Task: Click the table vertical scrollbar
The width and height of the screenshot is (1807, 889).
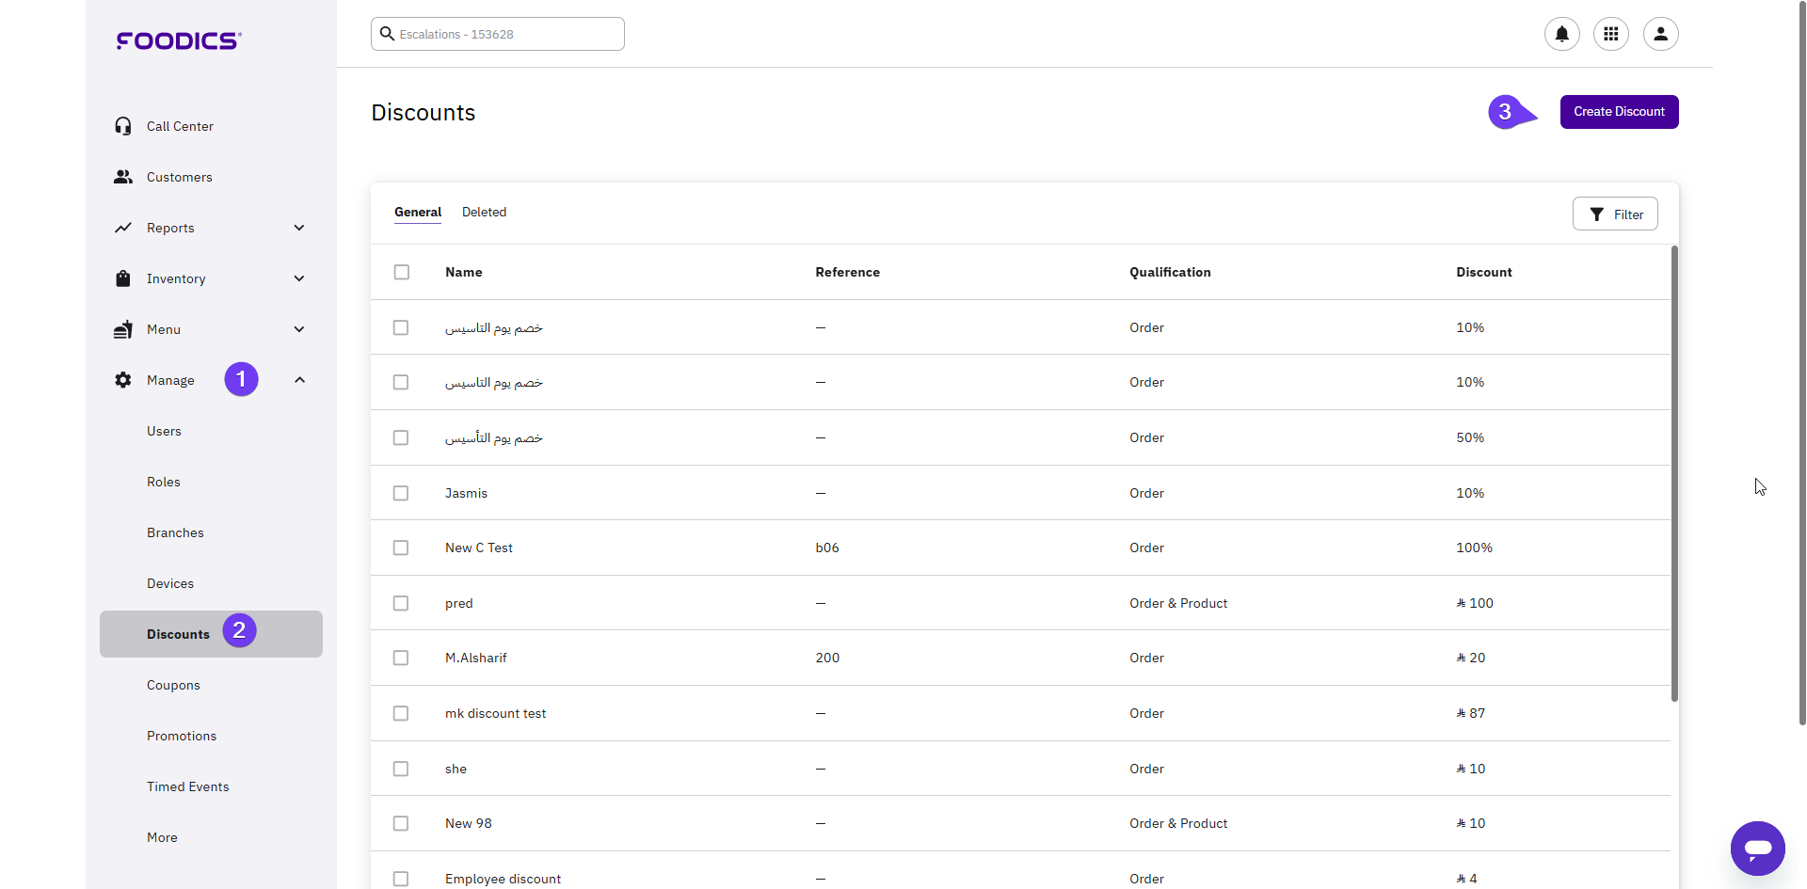Action: click(x=1674, y=473)
